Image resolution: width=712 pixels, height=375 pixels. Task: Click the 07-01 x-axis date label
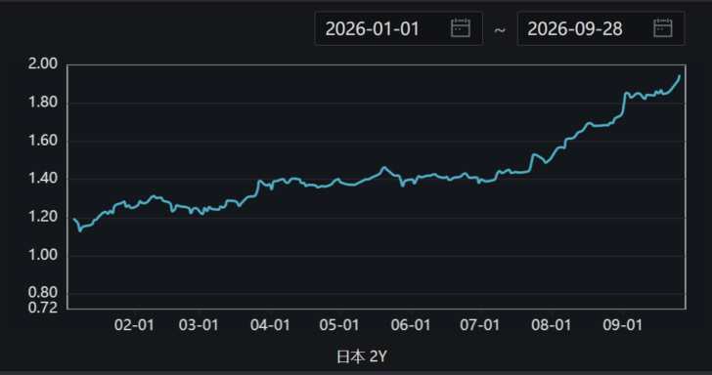pos(480,324)
